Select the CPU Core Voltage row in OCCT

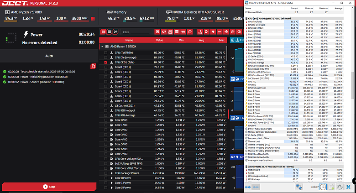163,159
